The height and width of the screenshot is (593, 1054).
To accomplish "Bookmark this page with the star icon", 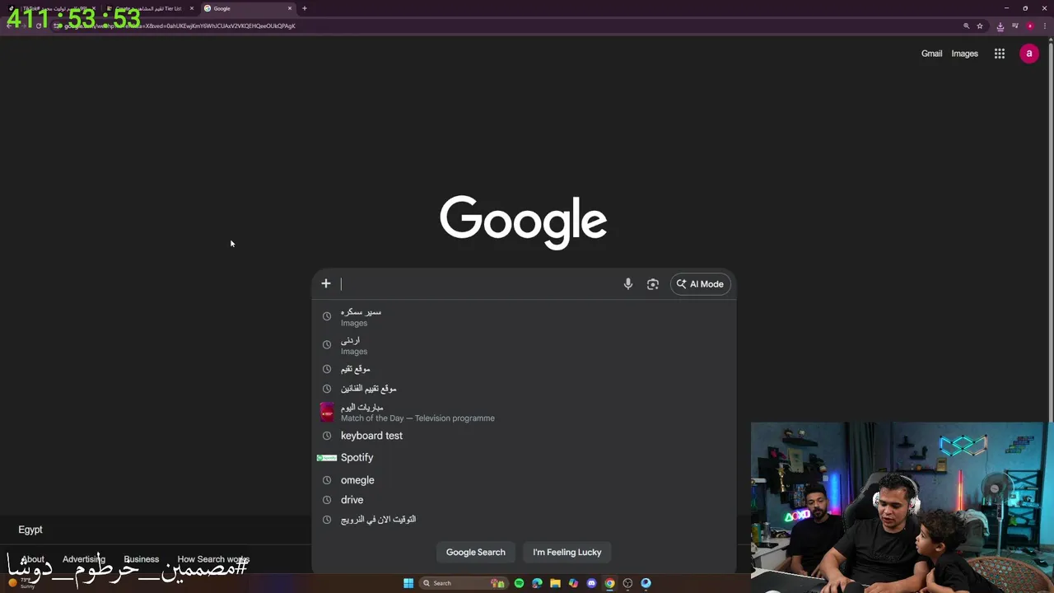I will point(980,26).
